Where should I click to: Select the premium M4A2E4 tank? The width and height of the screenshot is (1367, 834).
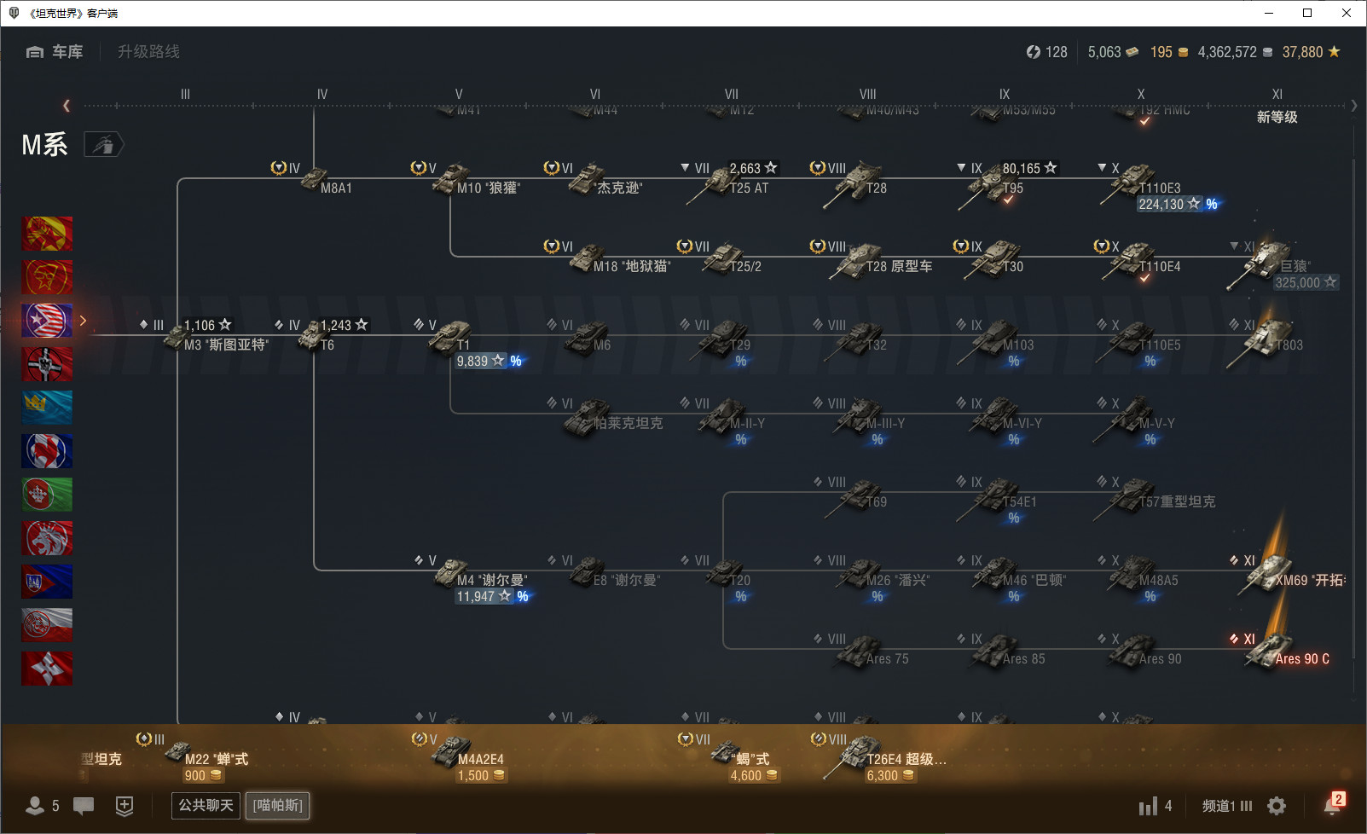click(x=459, y=757)
